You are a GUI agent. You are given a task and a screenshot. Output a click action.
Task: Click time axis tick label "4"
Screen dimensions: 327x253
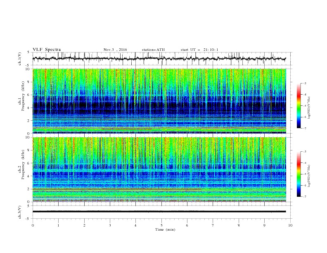pos(135,225)
